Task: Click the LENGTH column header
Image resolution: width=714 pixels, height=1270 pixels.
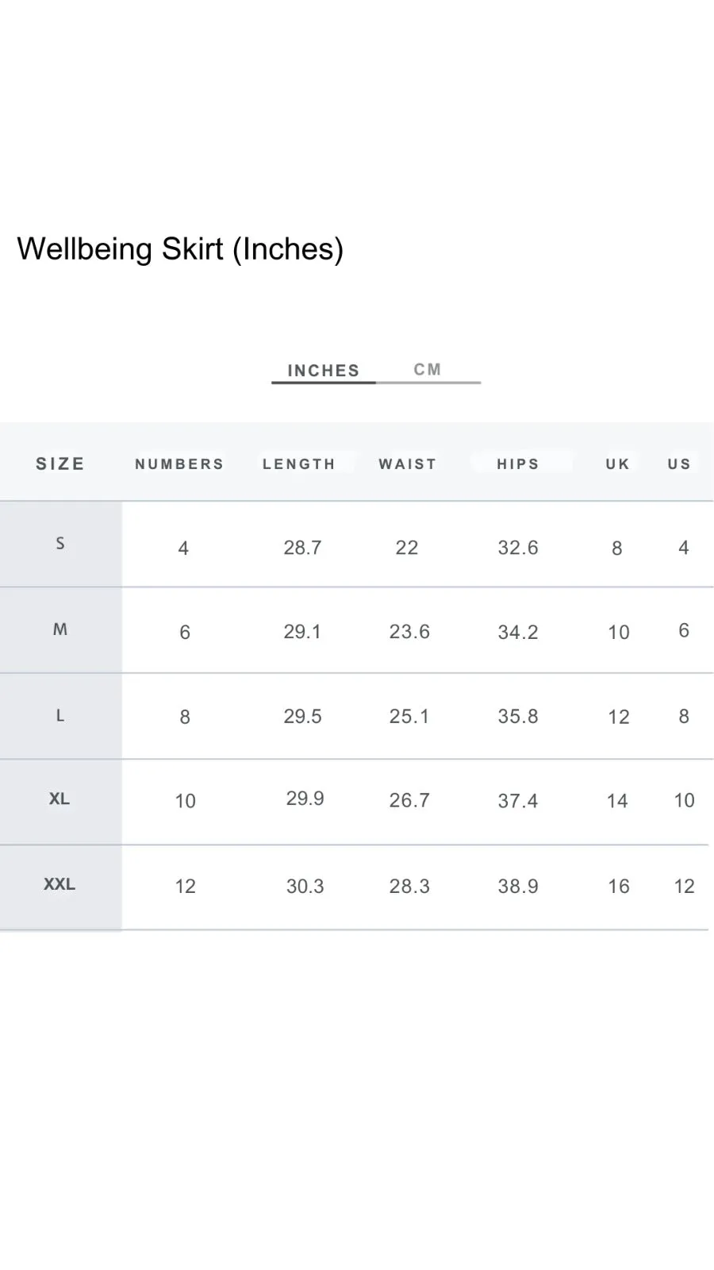Action: coord(299,464)
